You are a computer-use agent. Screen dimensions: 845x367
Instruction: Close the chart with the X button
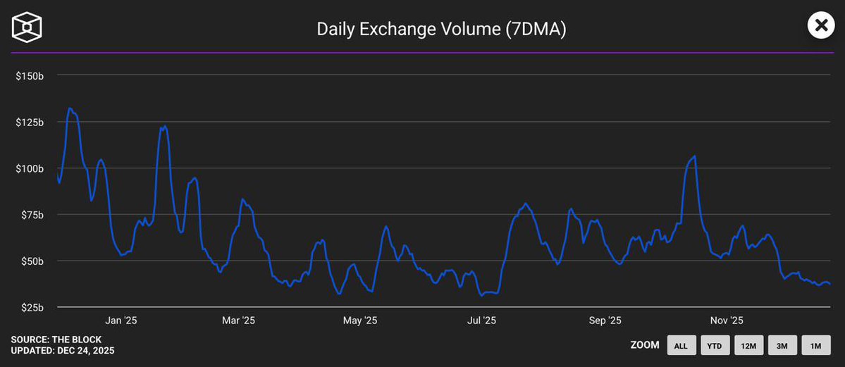click(821, 25)
